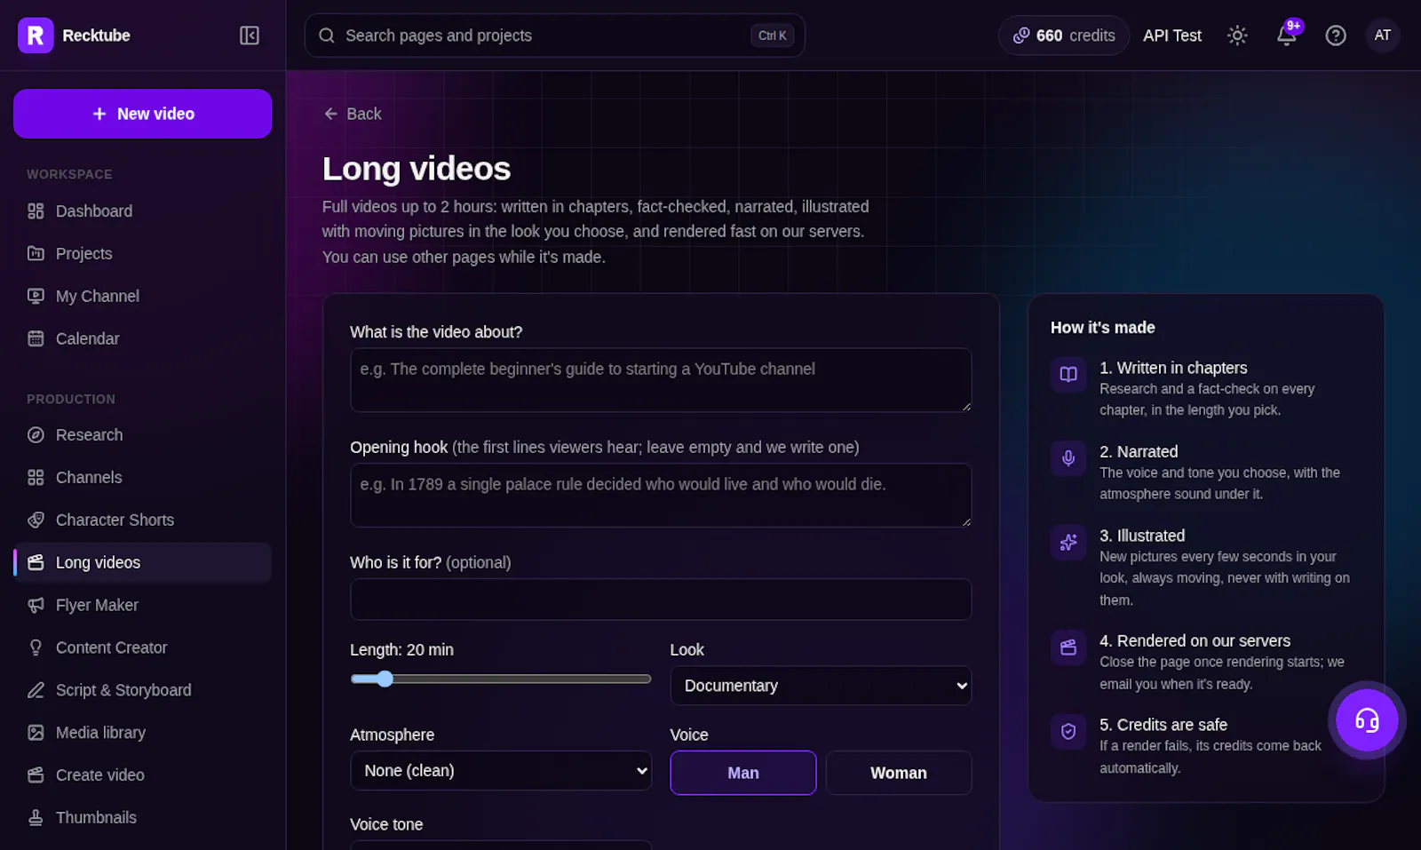Open Projects in the sidebar
This screenshot has width=1421, height=850.
click(142, 254)
